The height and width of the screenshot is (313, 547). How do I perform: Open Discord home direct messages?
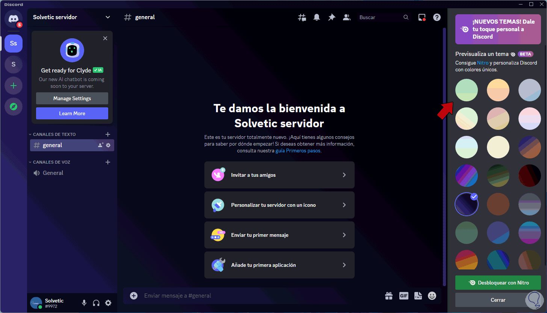(x=14, y=18)
